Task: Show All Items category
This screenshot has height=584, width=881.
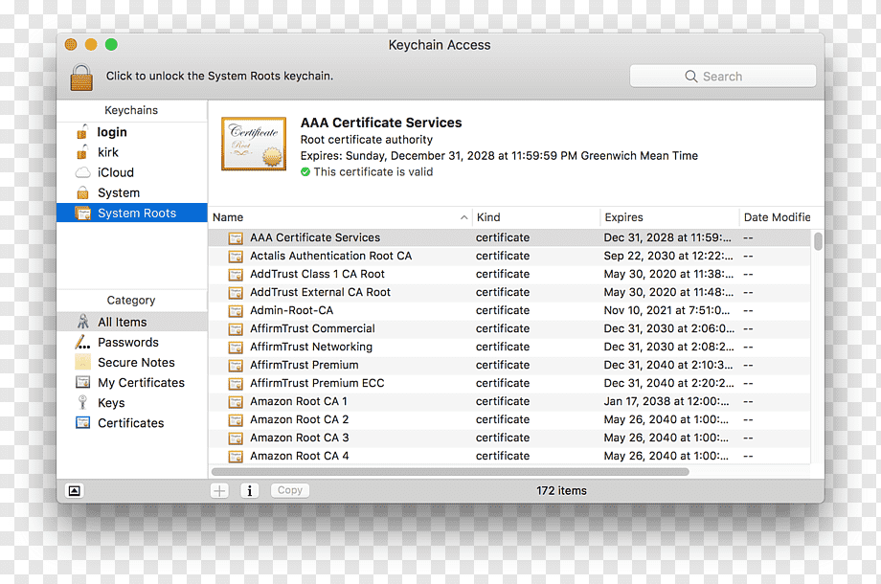Action: pyautogui.click(x=132, y=322)
